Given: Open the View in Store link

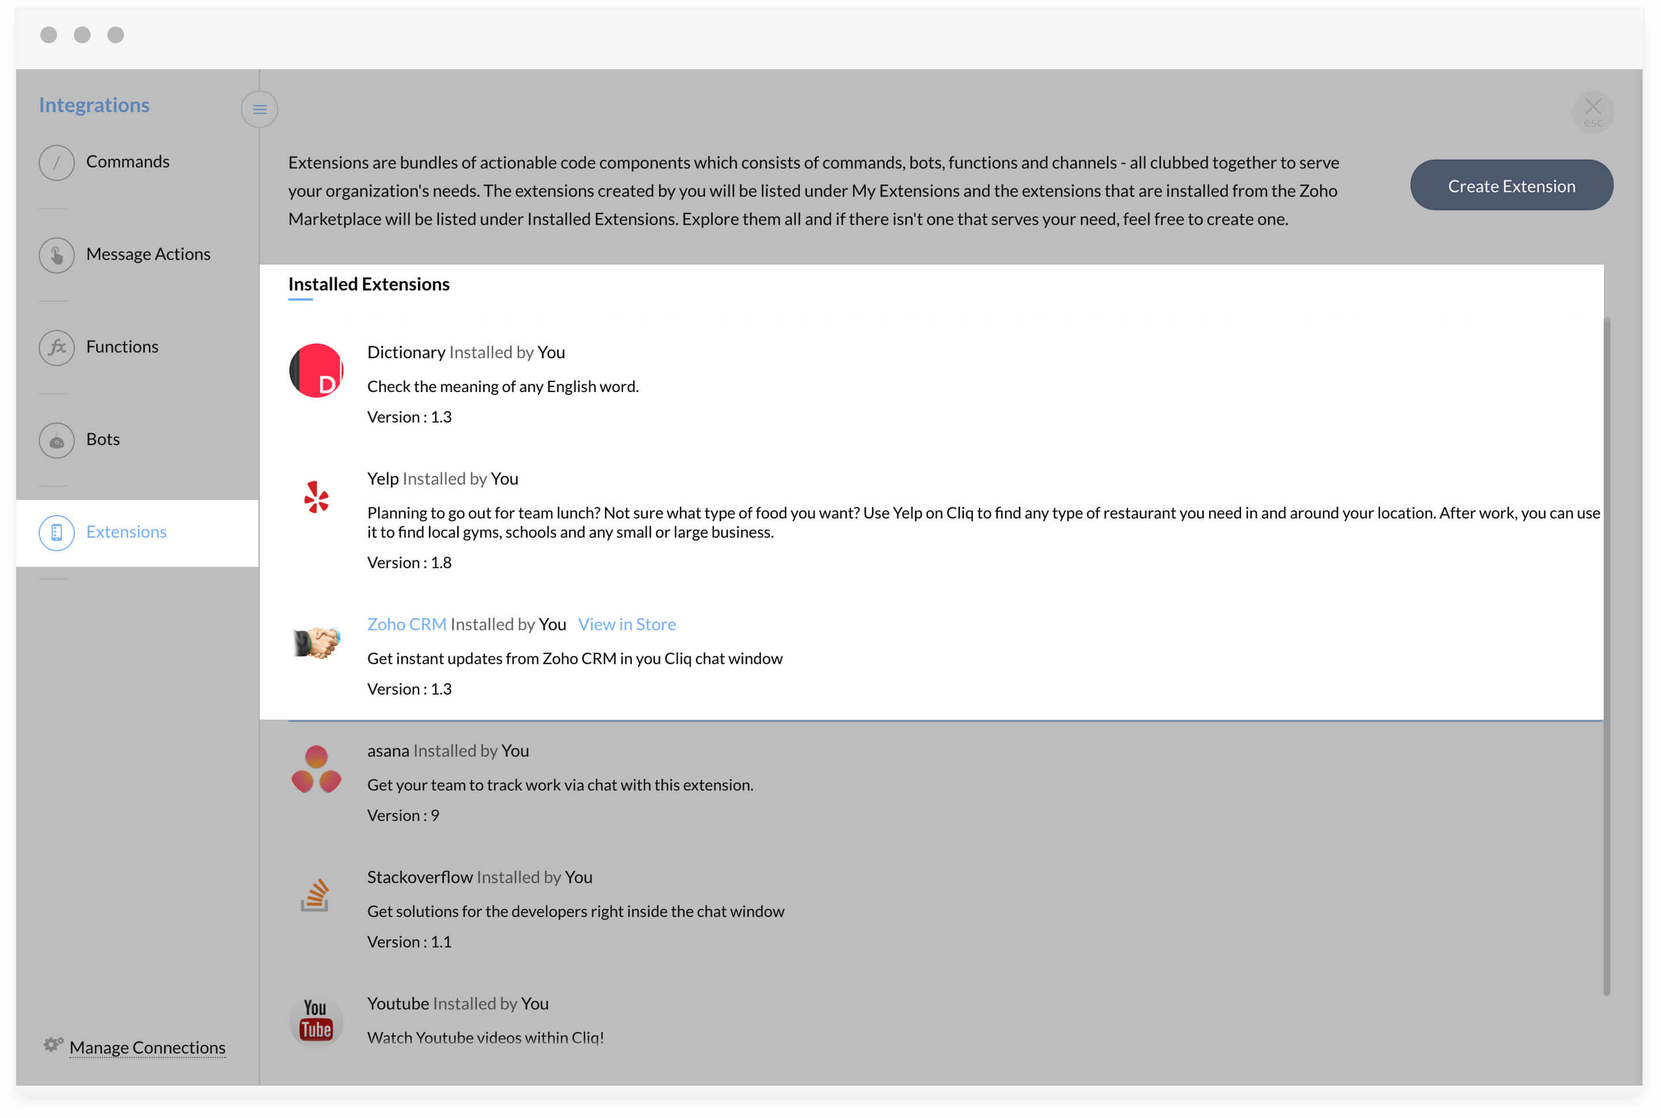Looking at the screenshot, I should (627, 624).
